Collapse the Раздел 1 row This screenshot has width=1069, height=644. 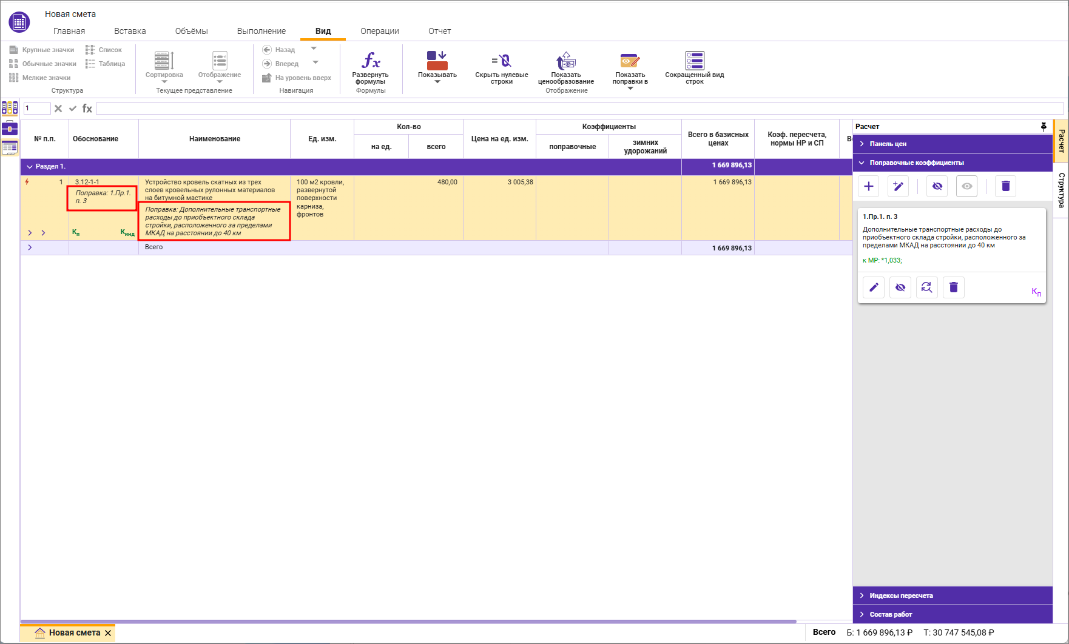[30, 166]
